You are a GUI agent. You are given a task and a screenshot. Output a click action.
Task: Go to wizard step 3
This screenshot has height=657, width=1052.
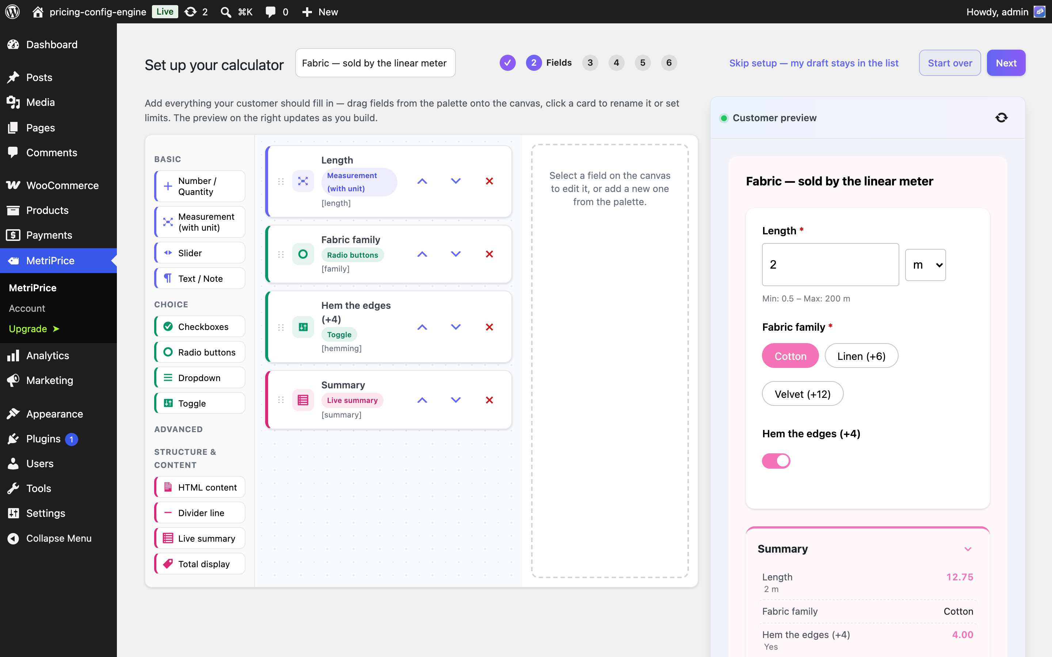pos(590,63)
